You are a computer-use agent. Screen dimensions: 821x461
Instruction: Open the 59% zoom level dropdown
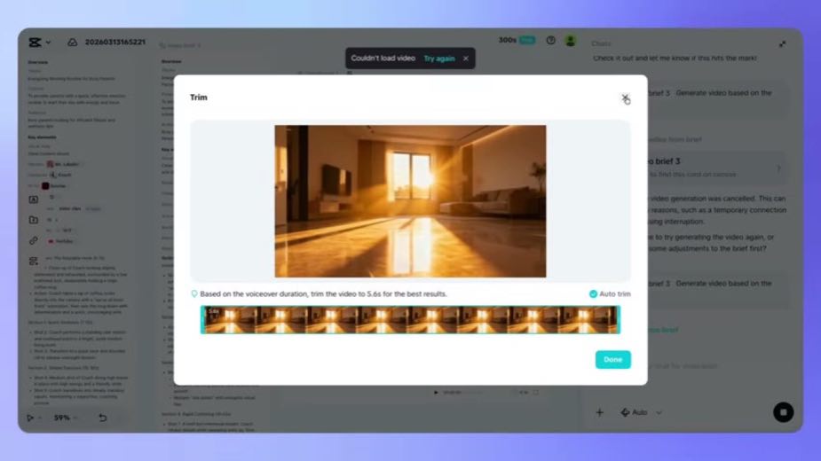(66, 418)
